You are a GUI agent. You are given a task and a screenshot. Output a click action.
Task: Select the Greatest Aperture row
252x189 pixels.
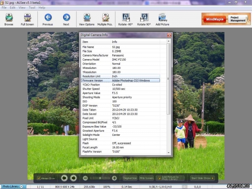pyautogui.click(x=120, y=131)
